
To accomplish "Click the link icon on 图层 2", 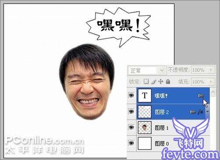I will point(193,112).
